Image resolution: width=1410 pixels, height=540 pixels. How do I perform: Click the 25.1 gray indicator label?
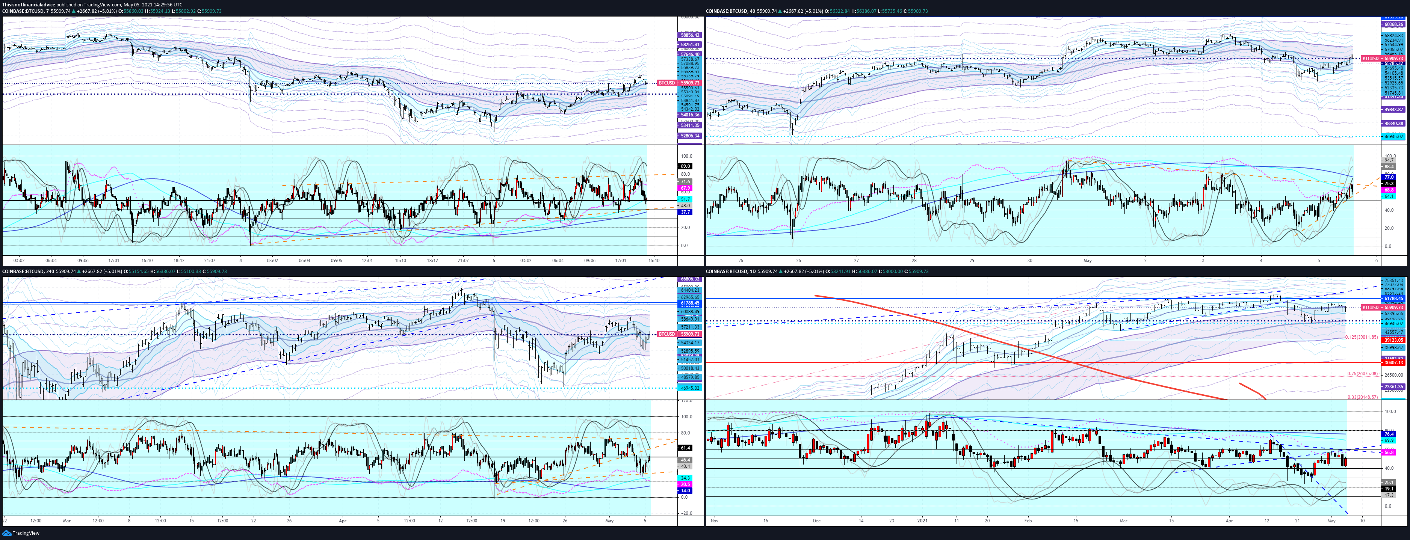[x=1389, y=483]
